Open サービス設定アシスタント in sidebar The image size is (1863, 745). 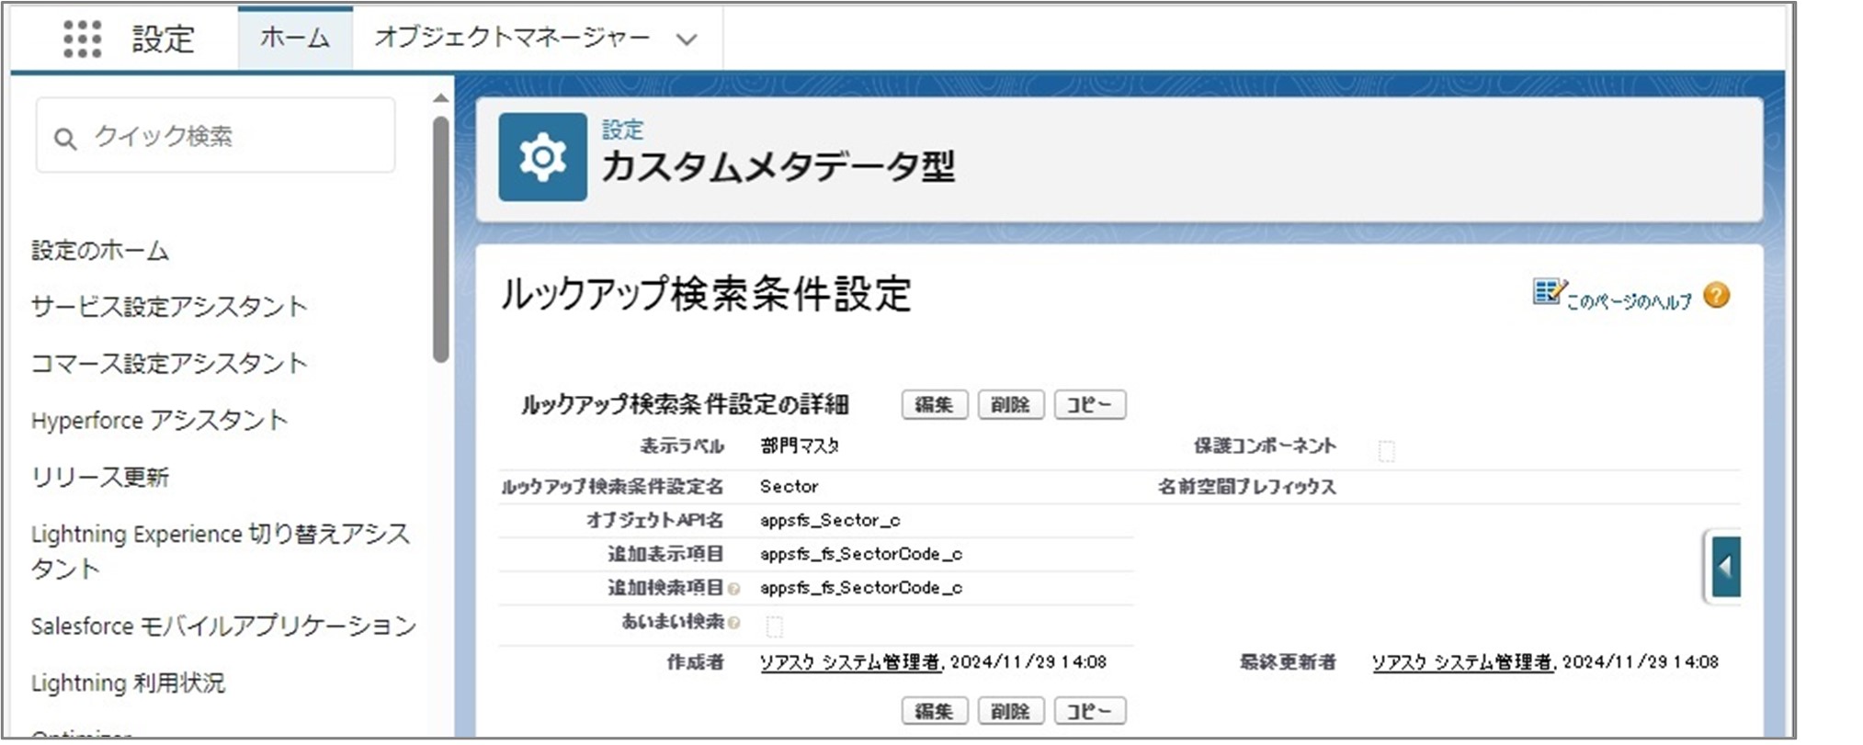pos(169,307)
